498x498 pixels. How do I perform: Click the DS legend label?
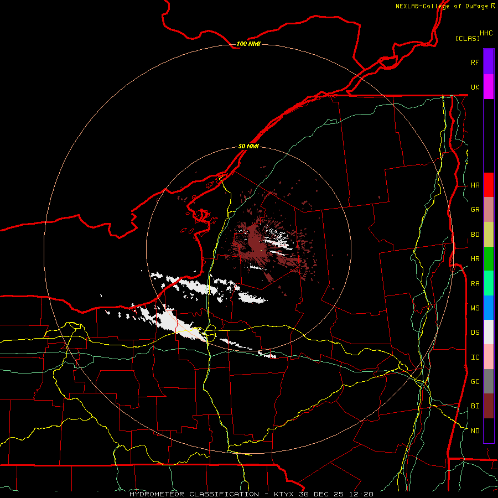(475, 333)
